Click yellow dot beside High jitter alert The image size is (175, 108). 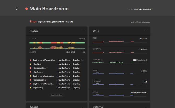pos(31,64)
